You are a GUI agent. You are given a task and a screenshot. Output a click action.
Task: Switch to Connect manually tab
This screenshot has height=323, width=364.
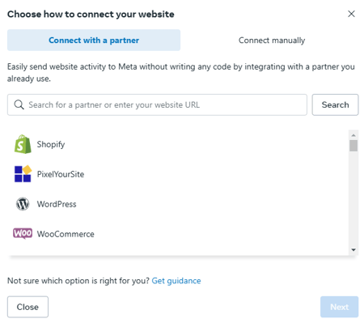tap(272, 40)
